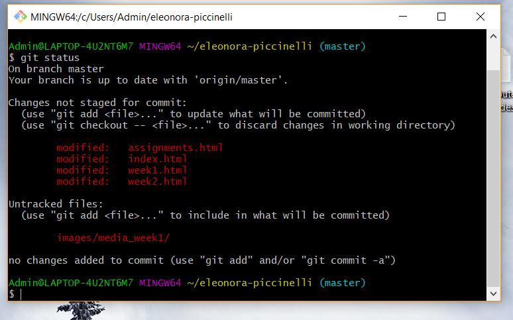The height and width of the screenshot is (320, 513).
Task: Click the window title text MINGW64 path
Action: (131, 17)
